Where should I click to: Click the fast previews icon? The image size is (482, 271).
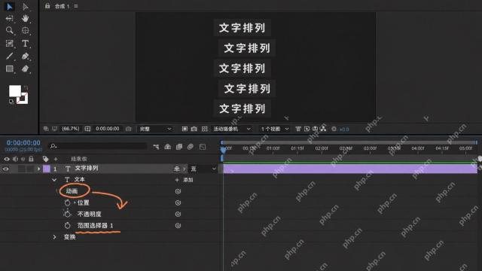coord(307,129)
